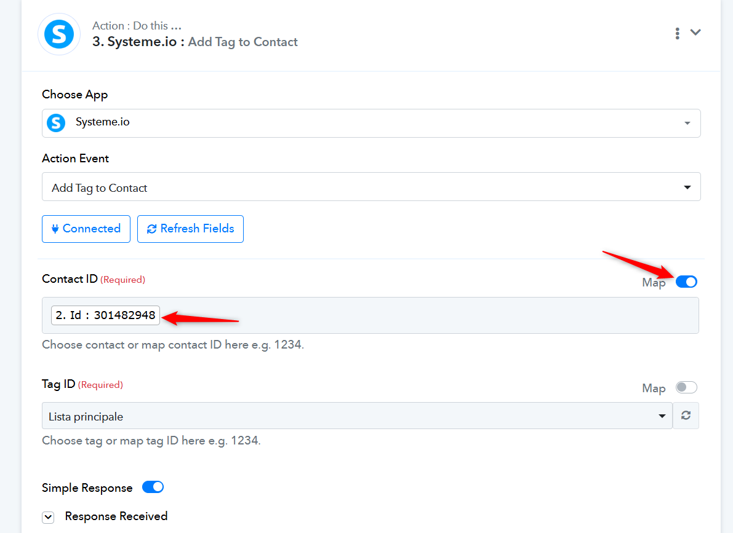Expand the Response Received section chevron

point(48,517)
